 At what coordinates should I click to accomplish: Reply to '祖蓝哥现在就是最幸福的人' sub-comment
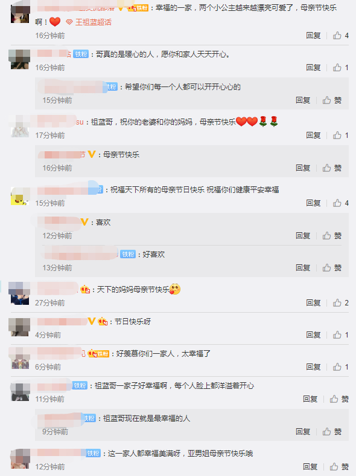tap(303, 431)
